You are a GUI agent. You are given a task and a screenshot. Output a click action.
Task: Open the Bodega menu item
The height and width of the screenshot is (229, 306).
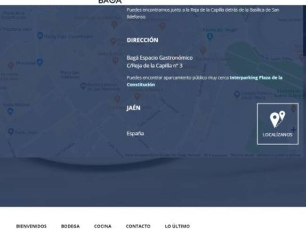point(70,226)
